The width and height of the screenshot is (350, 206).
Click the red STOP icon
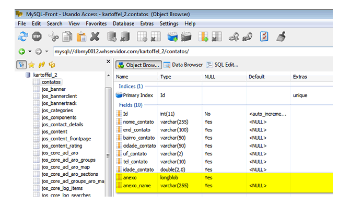[37, 37]
